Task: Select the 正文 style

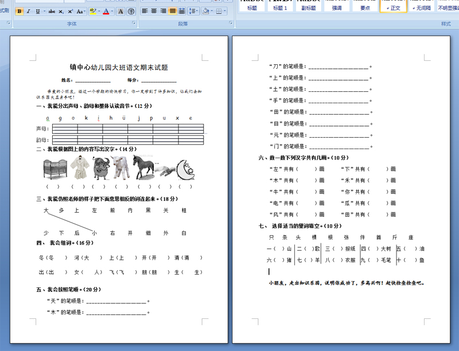Action: point(393,6)
